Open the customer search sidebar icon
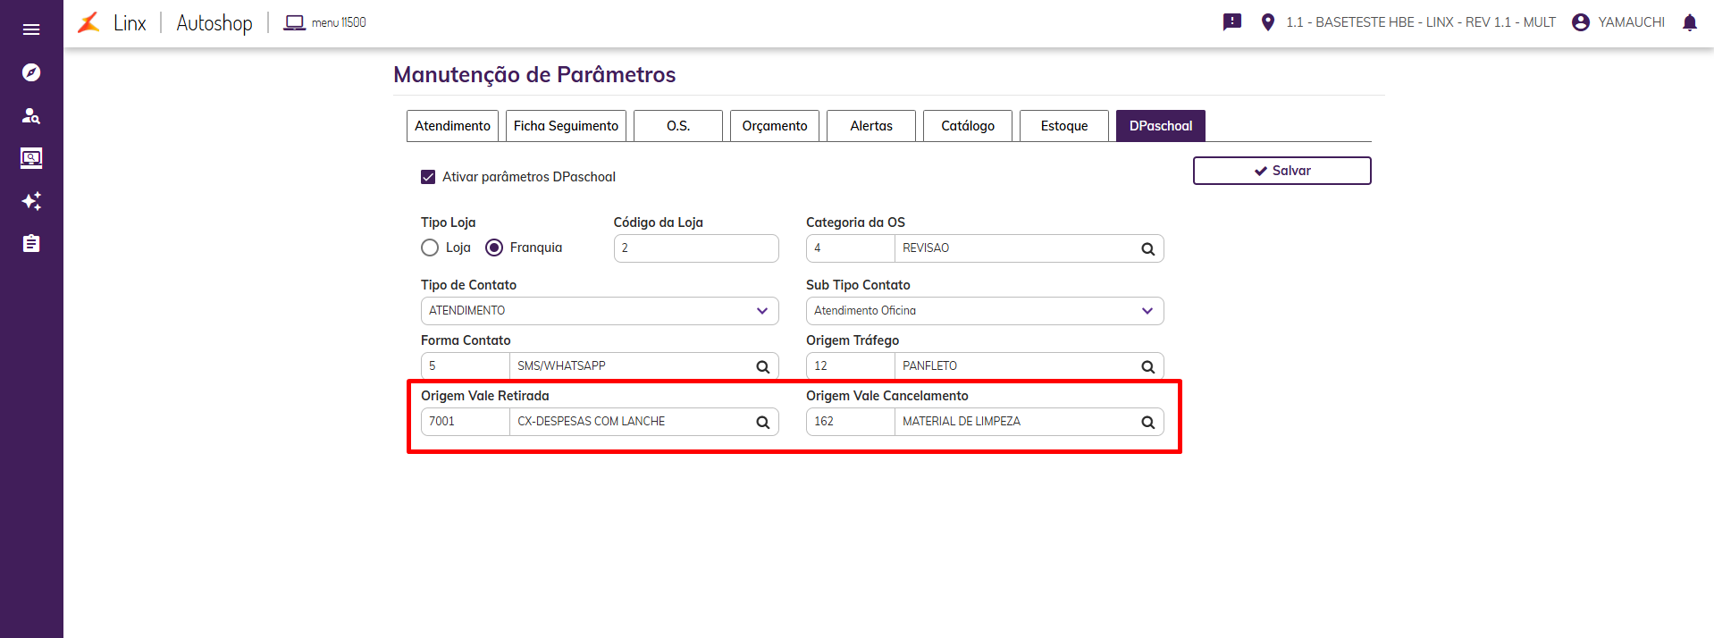Image resolution: width=1714 pixels, height=638 pixels. pyautogui.click(x=31, y=115)
